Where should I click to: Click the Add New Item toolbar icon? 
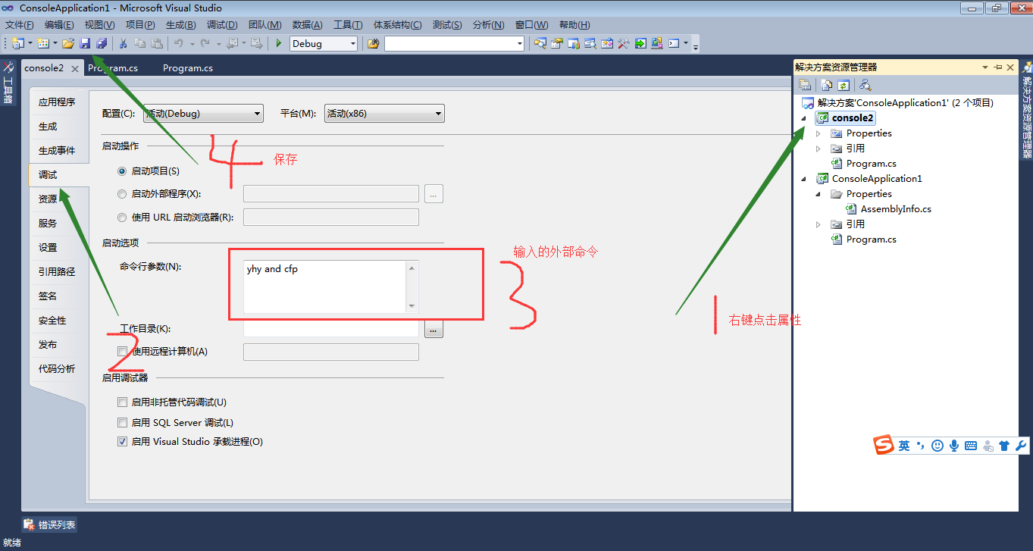[43, 44]
